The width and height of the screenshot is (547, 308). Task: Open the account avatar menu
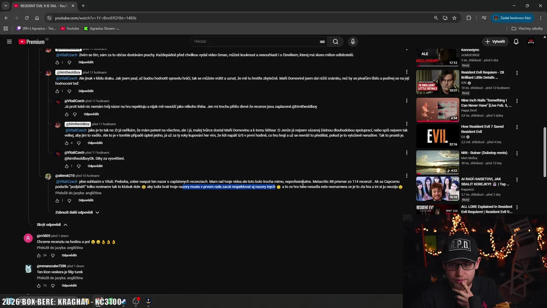pyautogui.click(x=531, y=41)
